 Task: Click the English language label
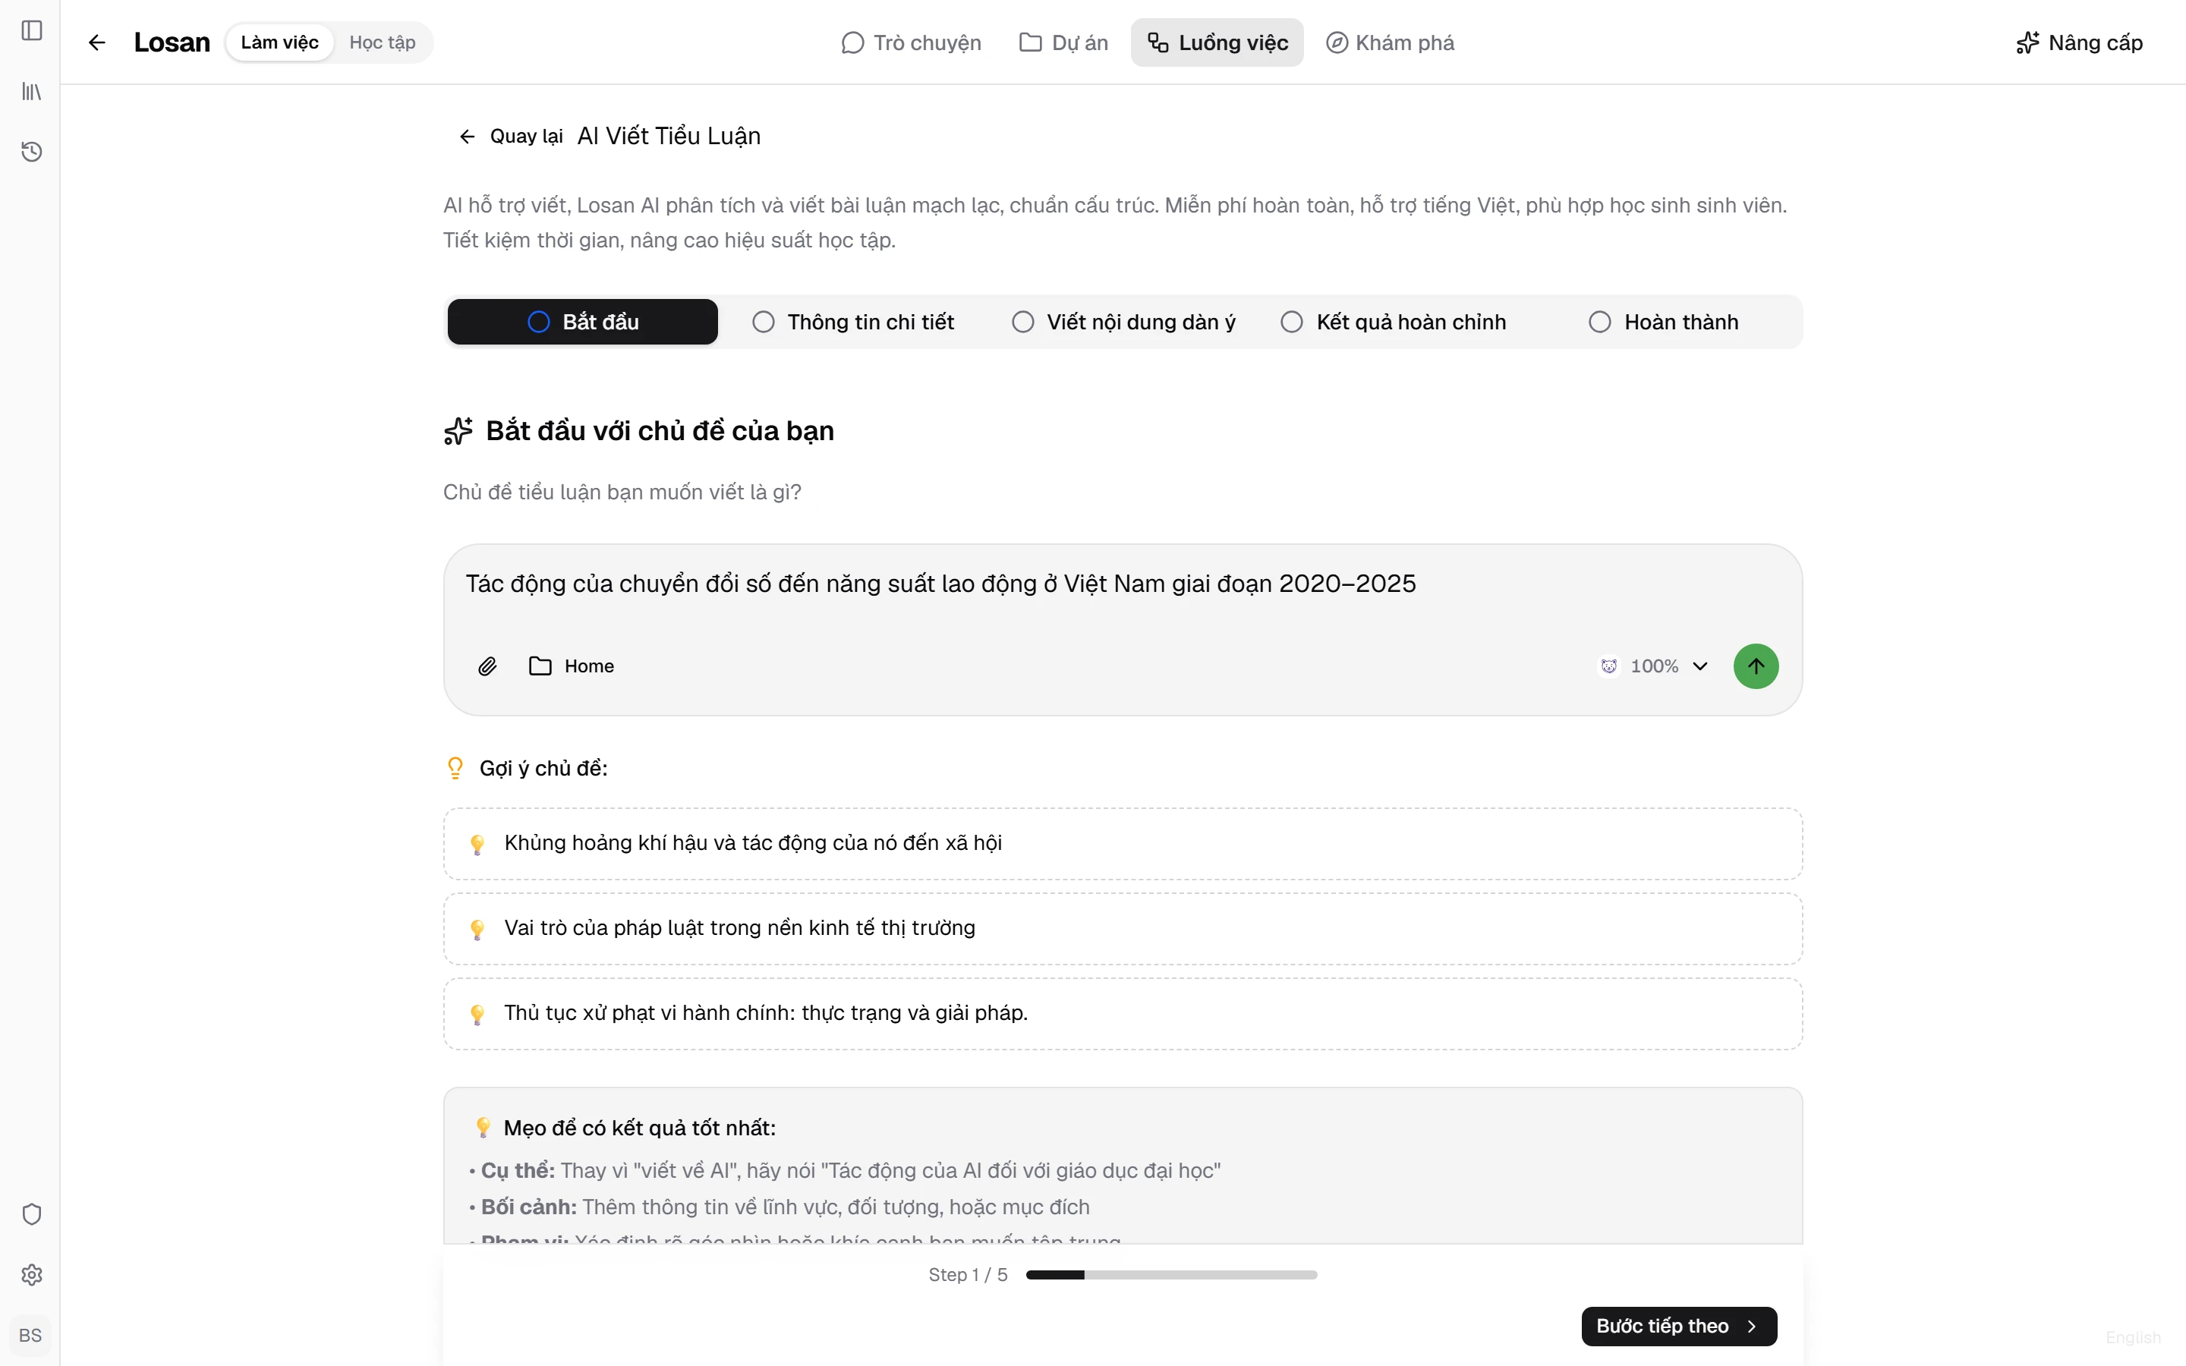tap(2133, 1337)
